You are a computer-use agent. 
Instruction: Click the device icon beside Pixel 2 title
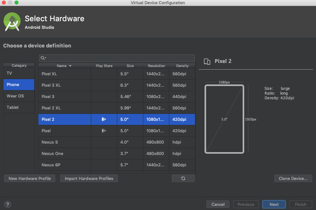pos(207,61)
